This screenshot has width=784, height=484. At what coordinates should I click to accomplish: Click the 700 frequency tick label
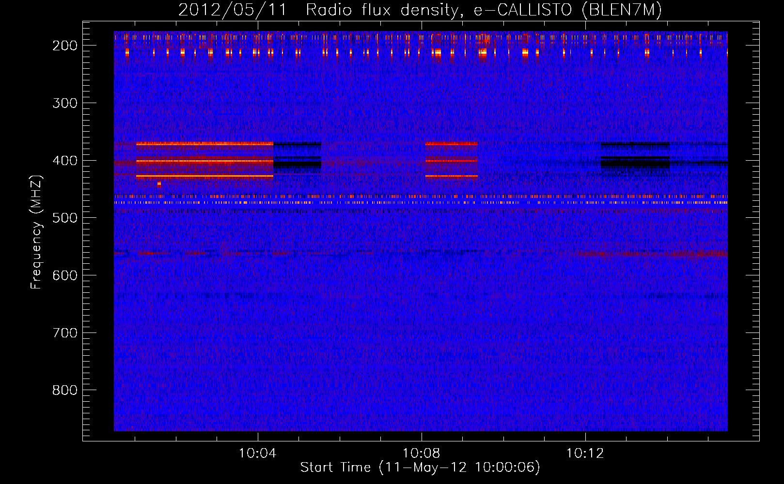pyautogui.click(x=64, y=333)
